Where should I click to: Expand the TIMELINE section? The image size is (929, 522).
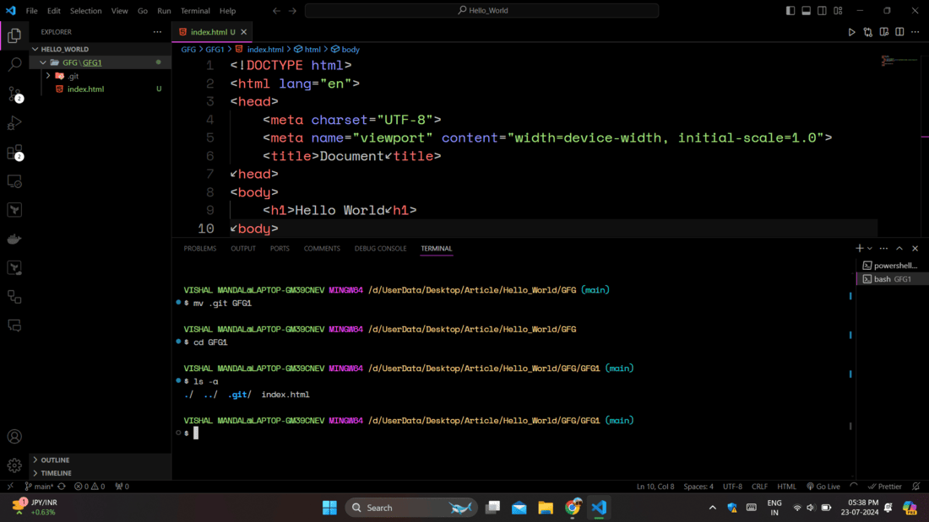coord(56,473)
